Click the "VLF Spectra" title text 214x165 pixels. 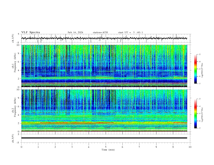(31, 32)
